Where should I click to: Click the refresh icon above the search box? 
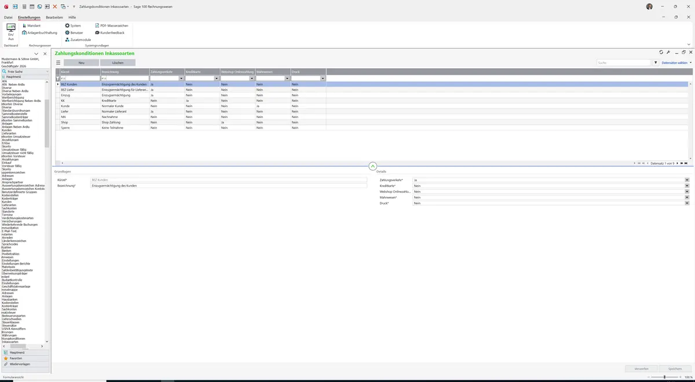tap(661, 53)
